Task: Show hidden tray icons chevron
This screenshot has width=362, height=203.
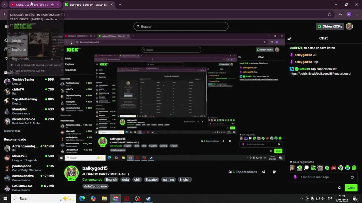Action: tap(302, 198)
